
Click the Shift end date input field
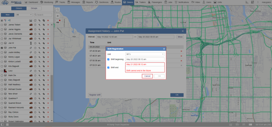[145, 64]
